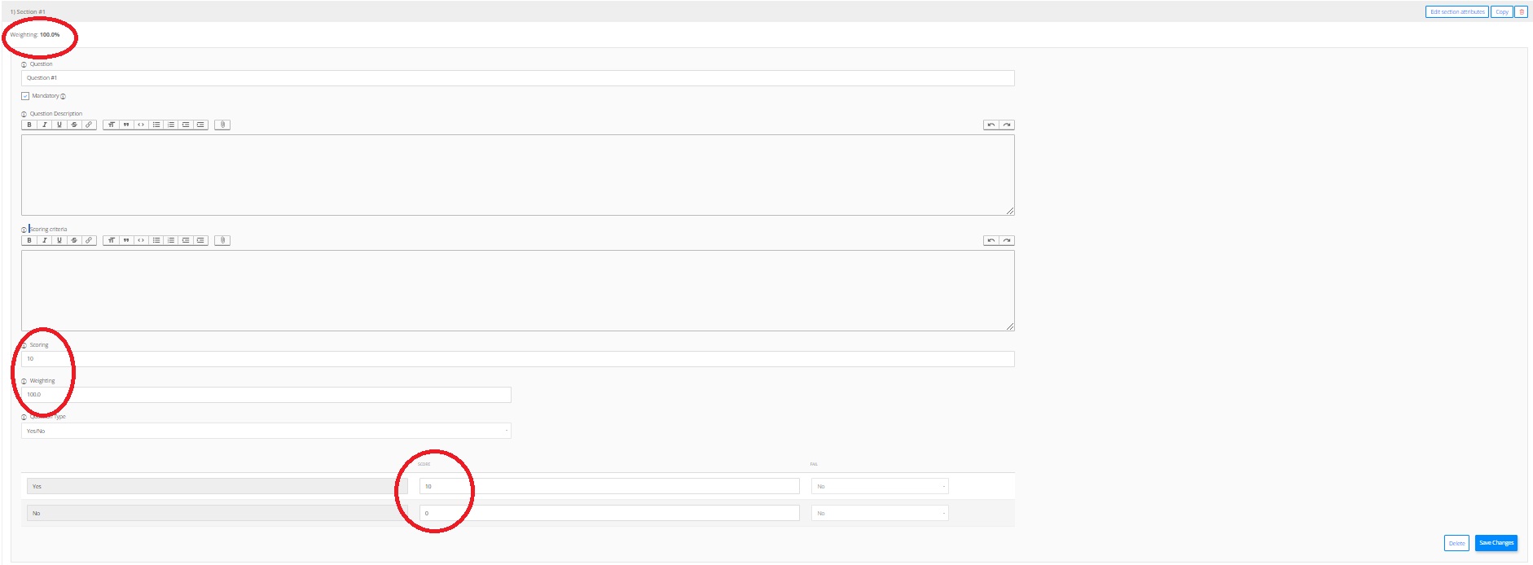The width and height of the screenshot is (1533, 565).
Task: Click the undo arrow above the Question Description
Action: coord(991,125)
